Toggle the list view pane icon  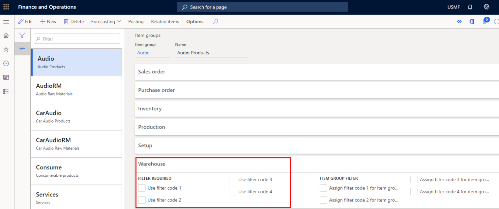[22, 48]
